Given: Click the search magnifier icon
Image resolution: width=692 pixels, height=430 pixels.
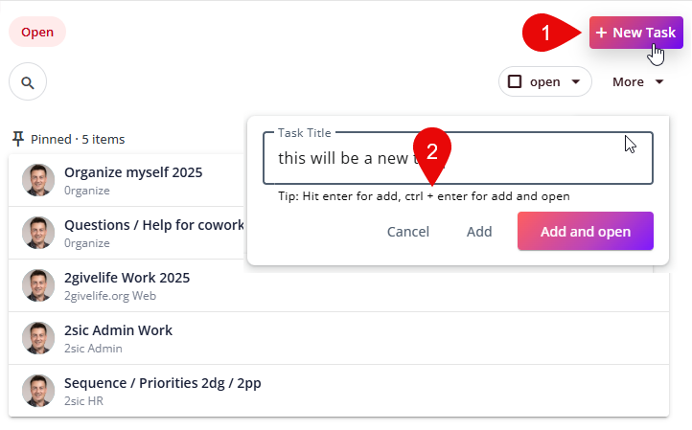Looking at the screenshot, I should coord(28,82).
